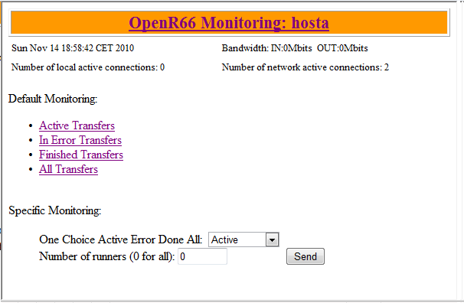The image size is (464, 303).
Task: Click Number of network active connections text
Action: coord(305,67)
